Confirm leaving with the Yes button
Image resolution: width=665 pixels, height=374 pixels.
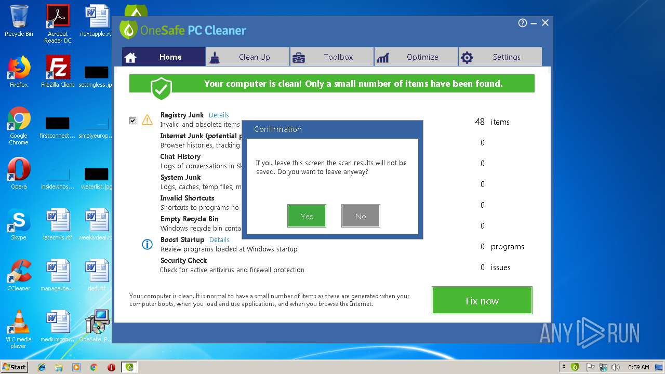coord(307,216)
